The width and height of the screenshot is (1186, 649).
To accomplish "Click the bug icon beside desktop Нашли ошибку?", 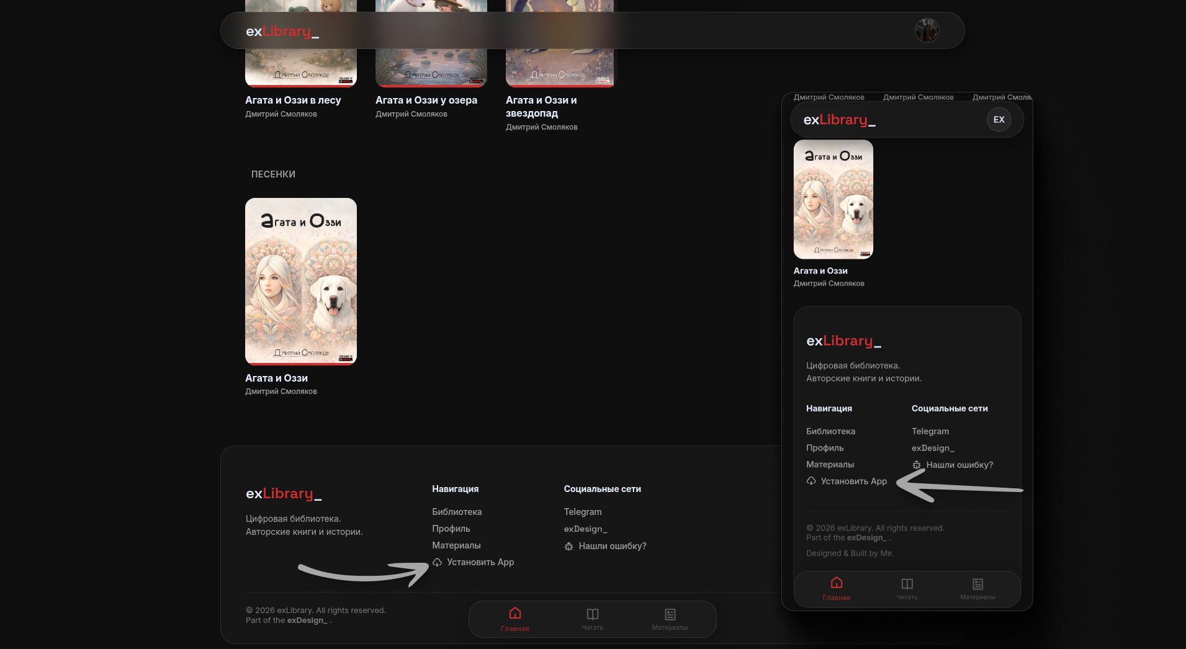I will click(568, 547).
